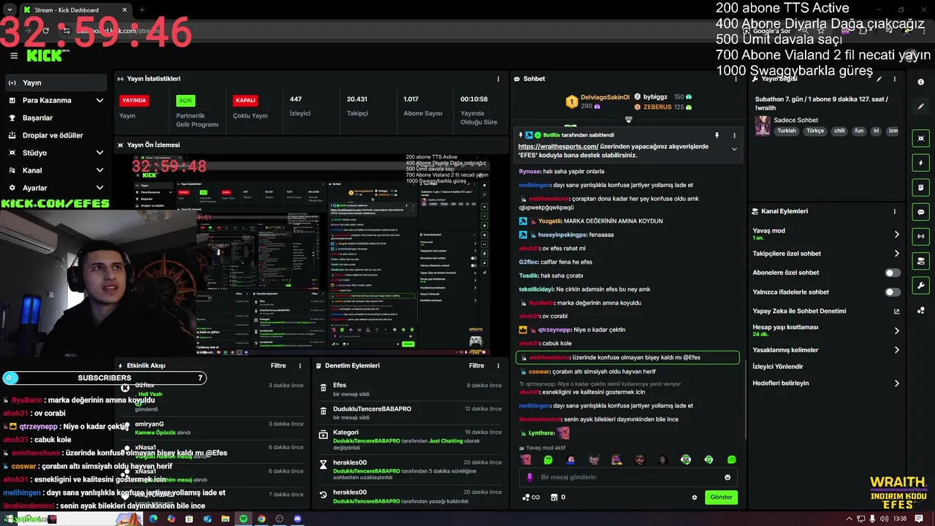Image resolution: width=935 pixels, height=526 pixels.
Task: Toggle the chat bubble icon in right toolbar
Action: [920, 212]
